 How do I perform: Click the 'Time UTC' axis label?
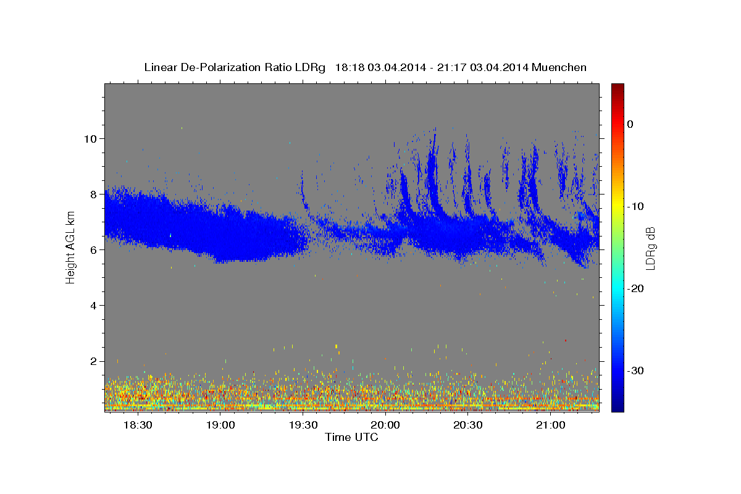351,437
